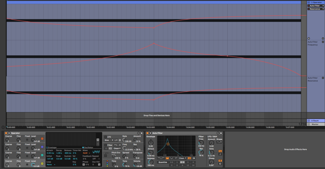Enable the Operator Pitch Envelope section
This screenshot has height=169, width=325.
tap(105, 155)
